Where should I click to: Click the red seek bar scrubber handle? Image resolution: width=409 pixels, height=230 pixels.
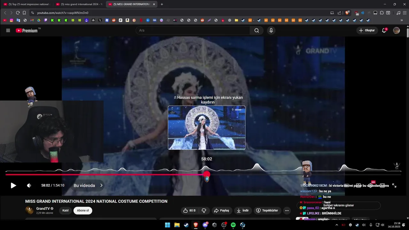pos(207,174)
